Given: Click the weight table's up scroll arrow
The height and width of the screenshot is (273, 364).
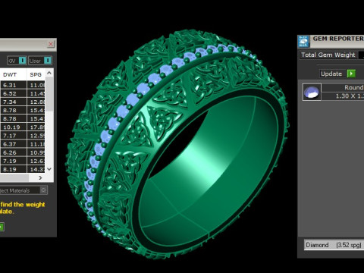Looking at the screenshot, I should [49, 73].
